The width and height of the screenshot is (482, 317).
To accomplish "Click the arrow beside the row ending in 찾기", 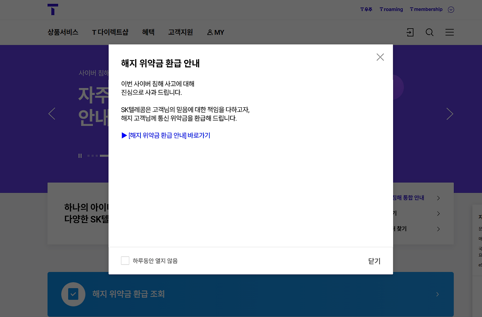I will pyautogui.click(x=438, y=229).
